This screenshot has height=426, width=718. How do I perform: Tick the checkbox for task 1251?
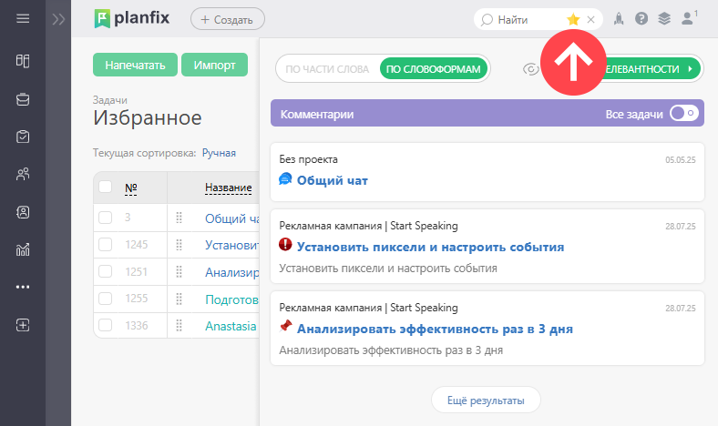pyautogui.click(x=106, y=271)
